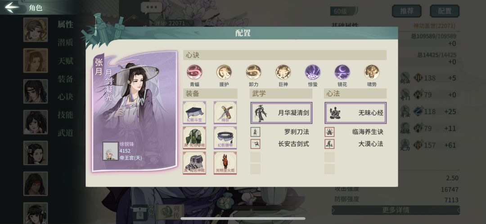Switch to the 技能 sidebar tab

coord(65,115)
